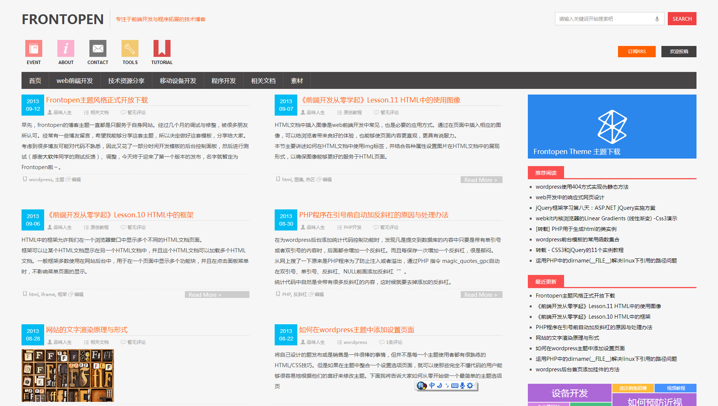Click the orange 订阅RRS button
Image resolution: width=718 pixels, height=406 pixels.
click(637, 52)
